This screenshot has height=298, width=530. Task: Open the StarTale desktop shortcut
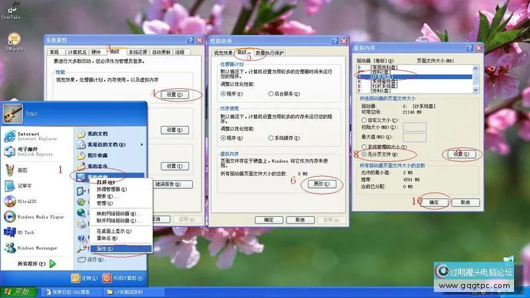(x=12, y=11)
